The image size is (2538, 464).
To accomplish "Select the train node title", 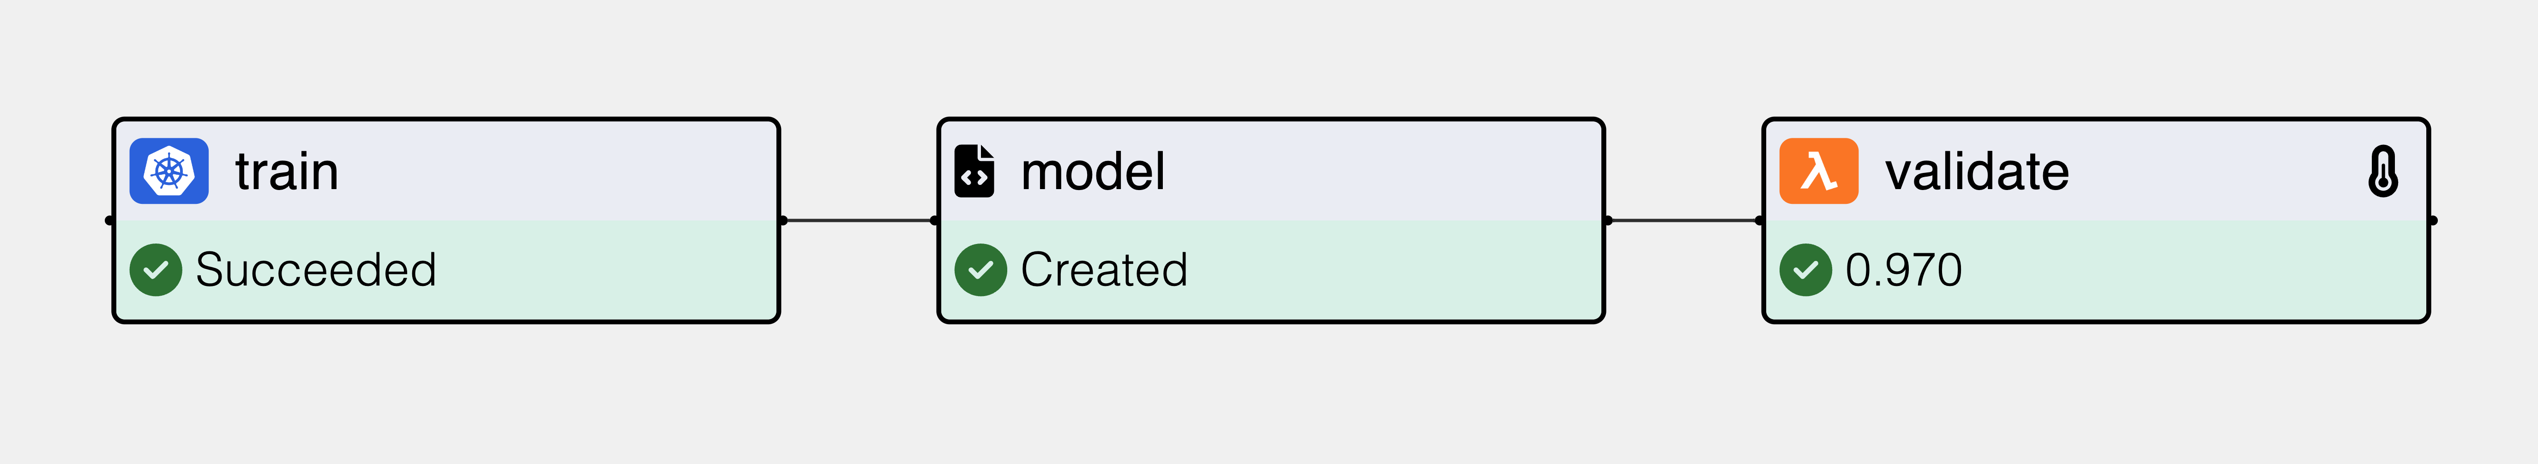I will coord(287,173).
